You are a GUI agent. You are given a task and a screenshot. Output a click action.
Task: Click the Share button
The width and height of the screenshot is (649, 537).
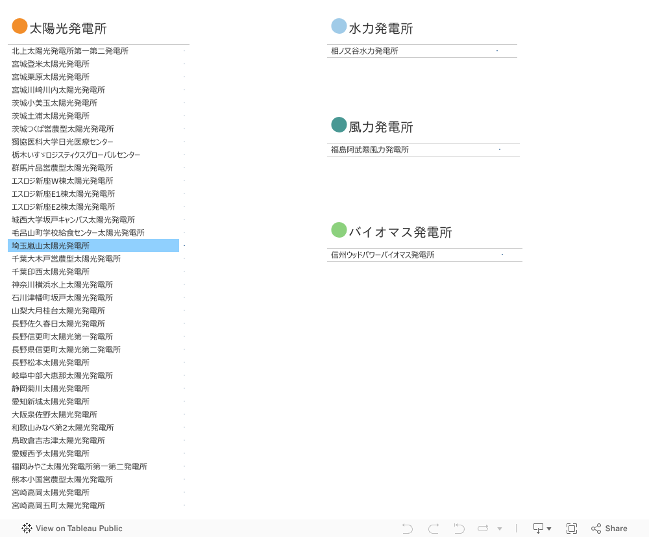[609, 529]
